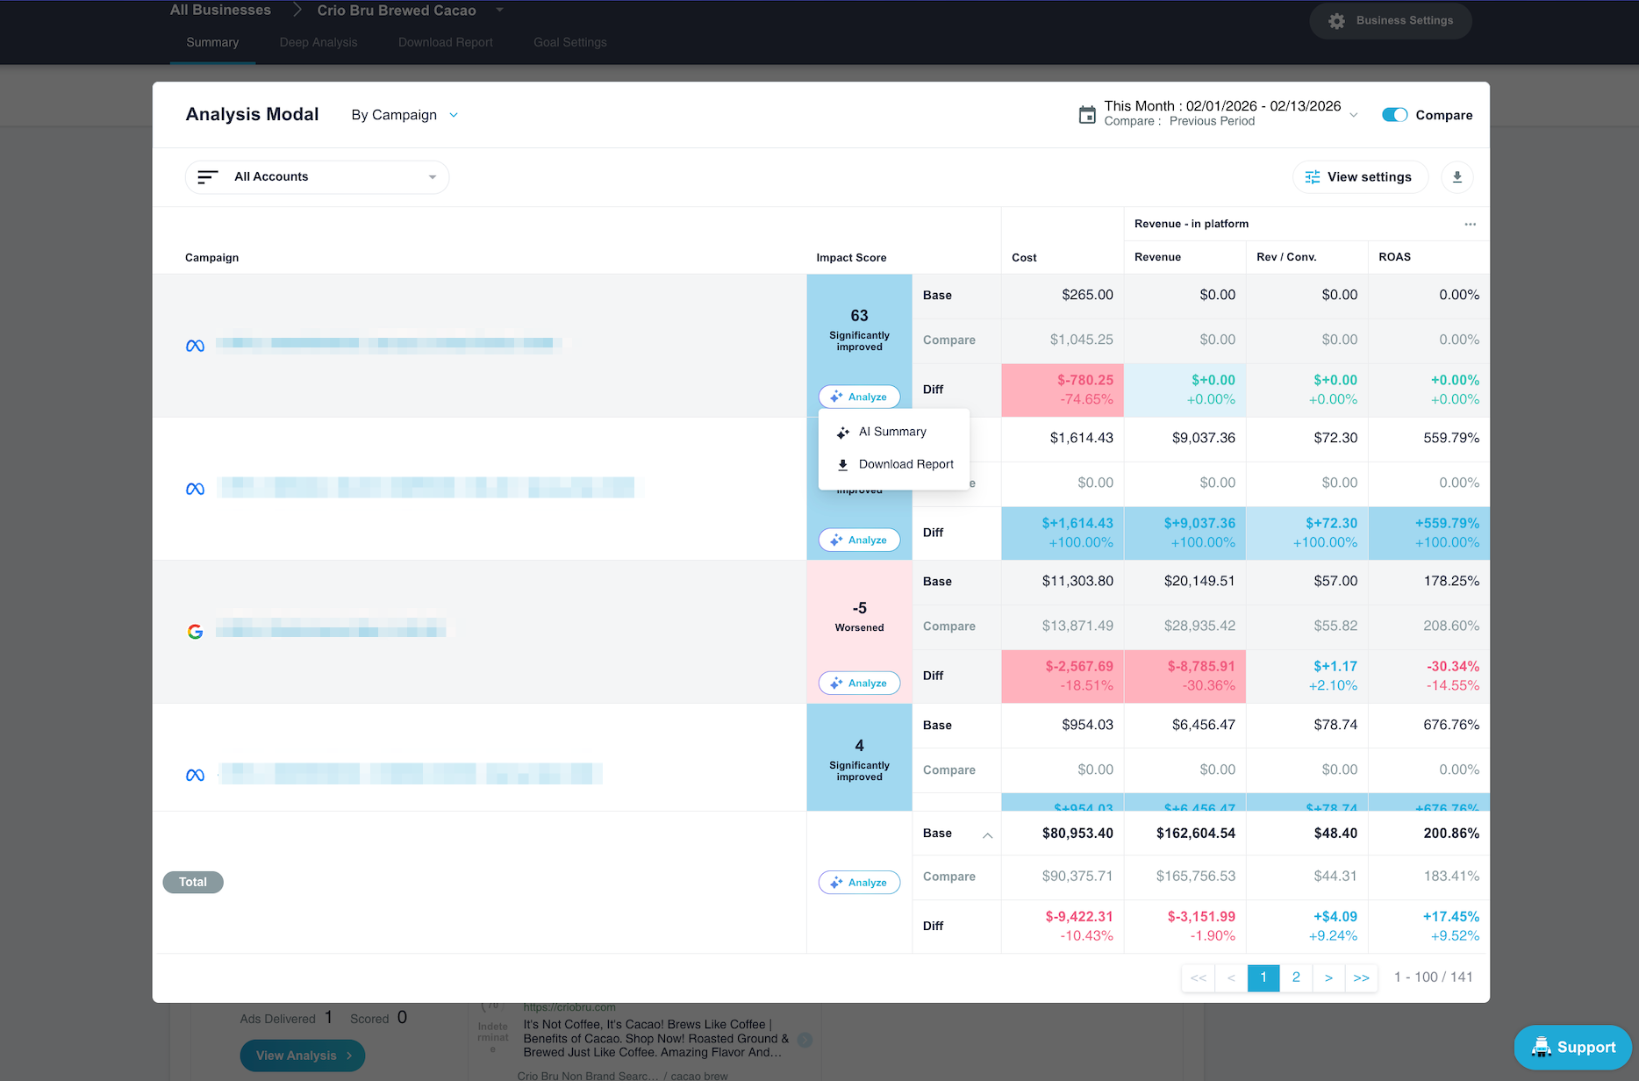Open the date range chevron dropdown
This screenshot has height=1081, width=1639.
(x=1354, y=115)
